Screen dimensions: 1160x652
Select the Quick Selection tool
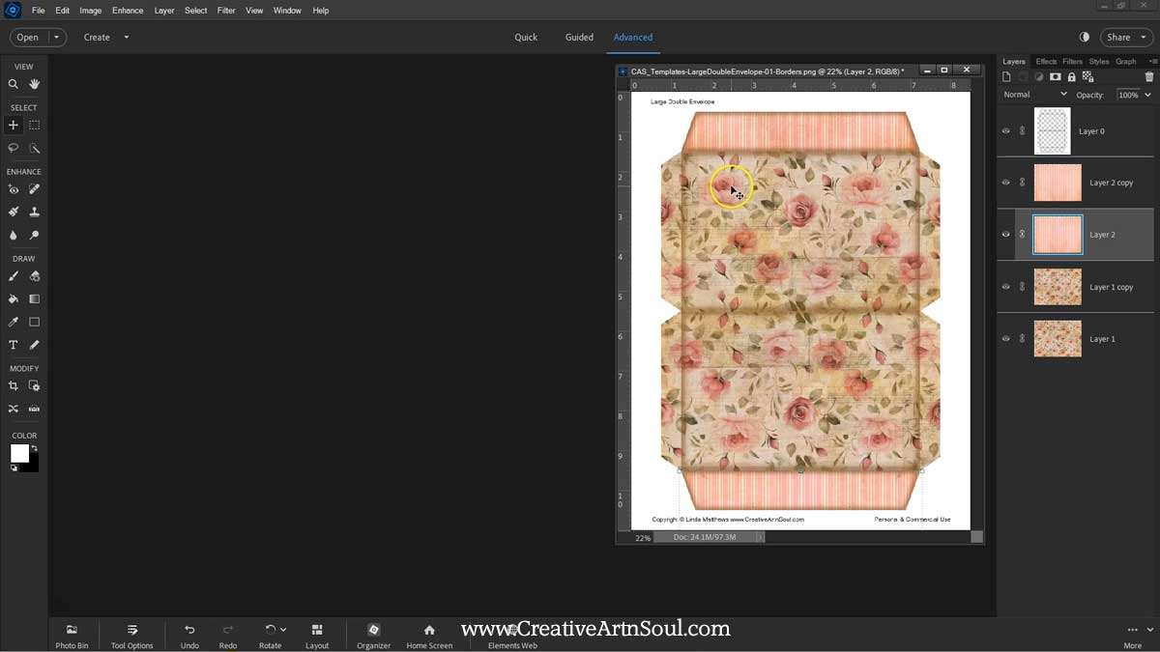click(34, 148)
